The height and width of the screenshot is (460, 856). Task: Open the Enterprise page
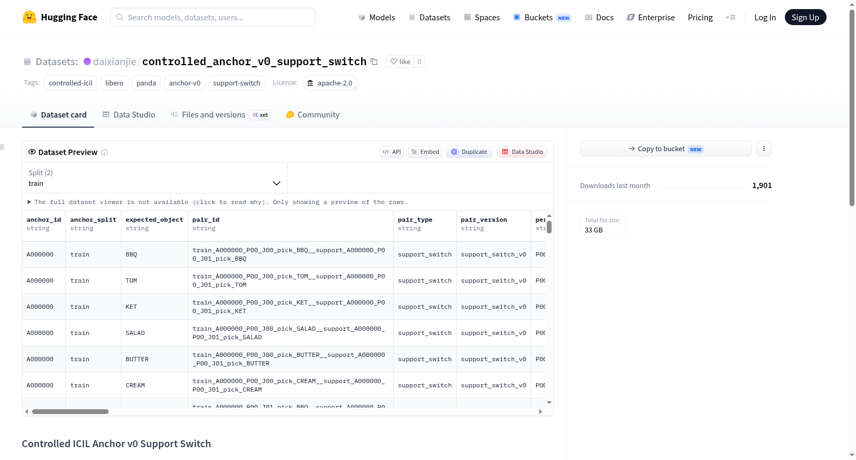[651, 17]
